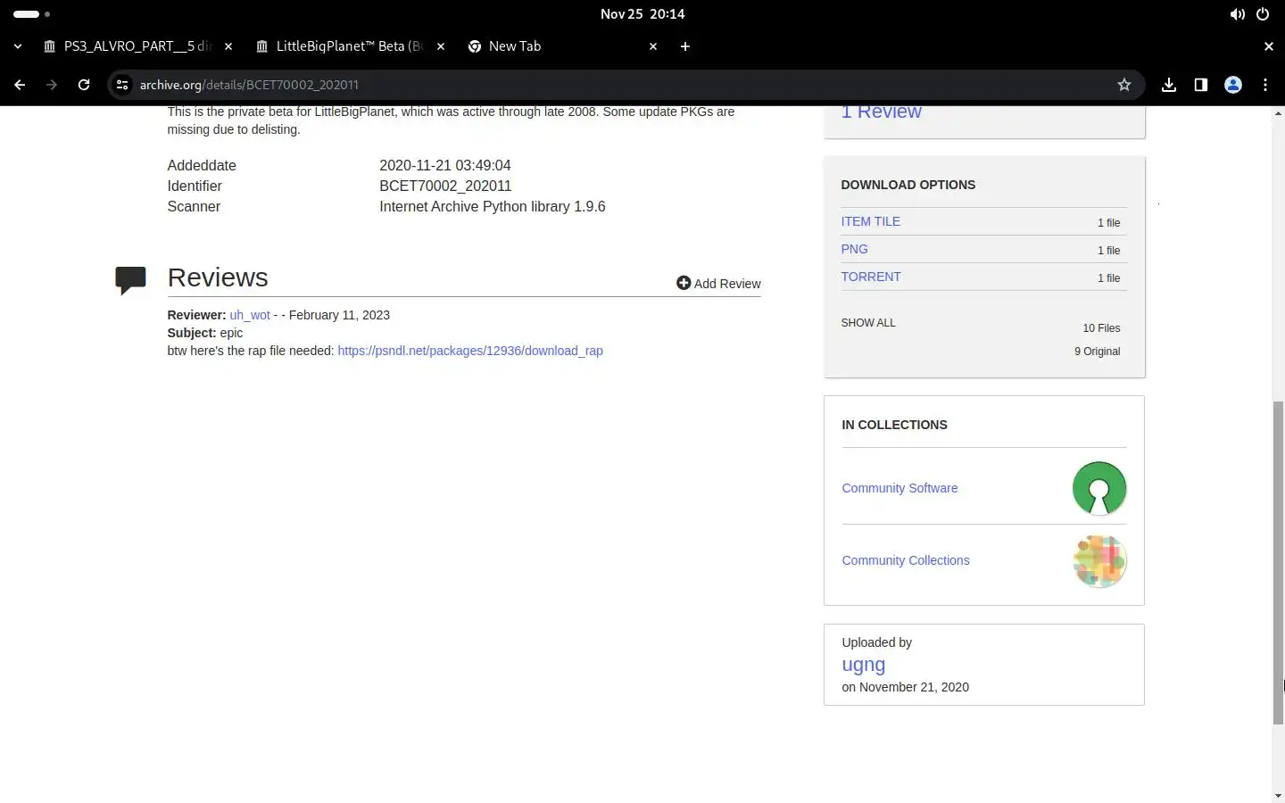Image resolution: width=1285 pixels, height=803 pixels.
Task: Open uploader ugng profile
Action: (x=864, y=665)
